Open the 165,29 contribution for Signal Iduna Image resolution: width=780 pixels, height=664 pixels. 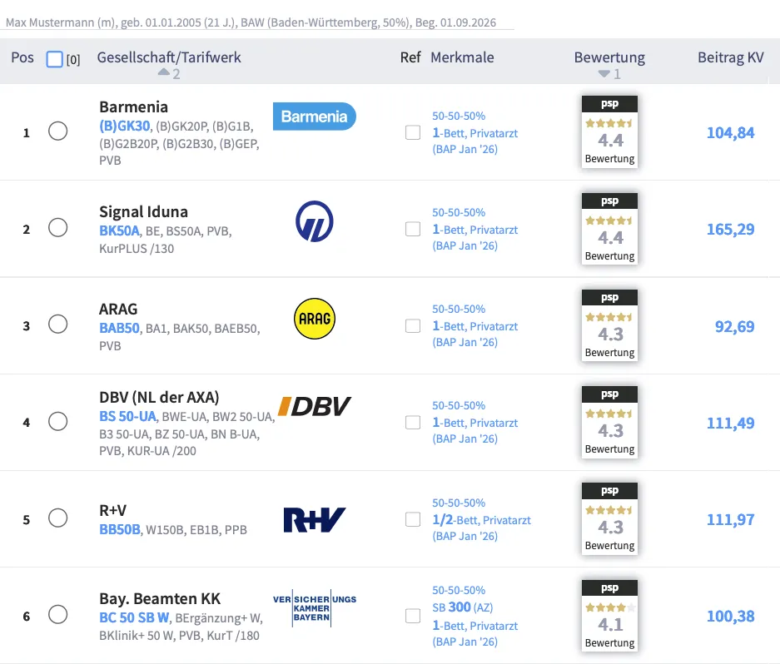pos(730,230)
